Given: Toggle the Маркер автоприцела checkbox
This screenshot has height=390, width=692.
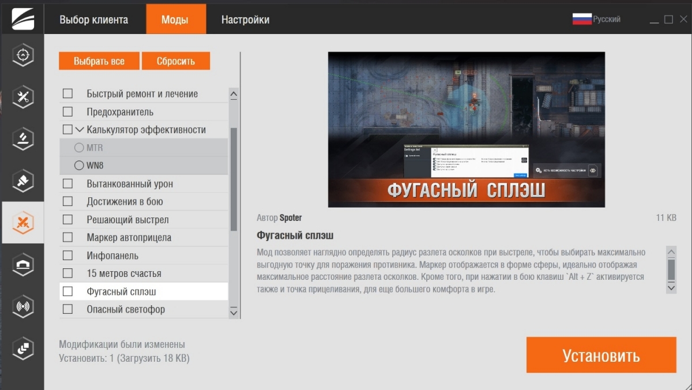Looking at the screenshot, I should [67, 237].
